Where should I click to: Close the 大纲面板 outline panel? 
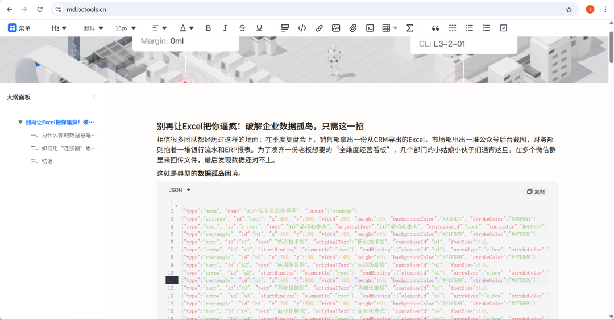click(x=94, y=97)
